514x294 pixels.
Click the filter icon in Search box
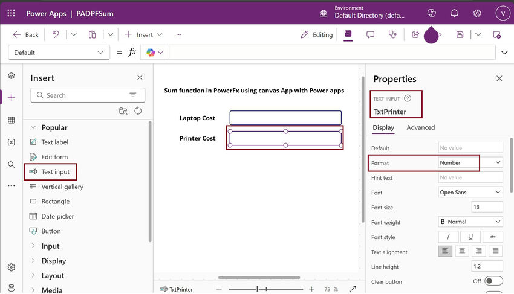(133, 95)
